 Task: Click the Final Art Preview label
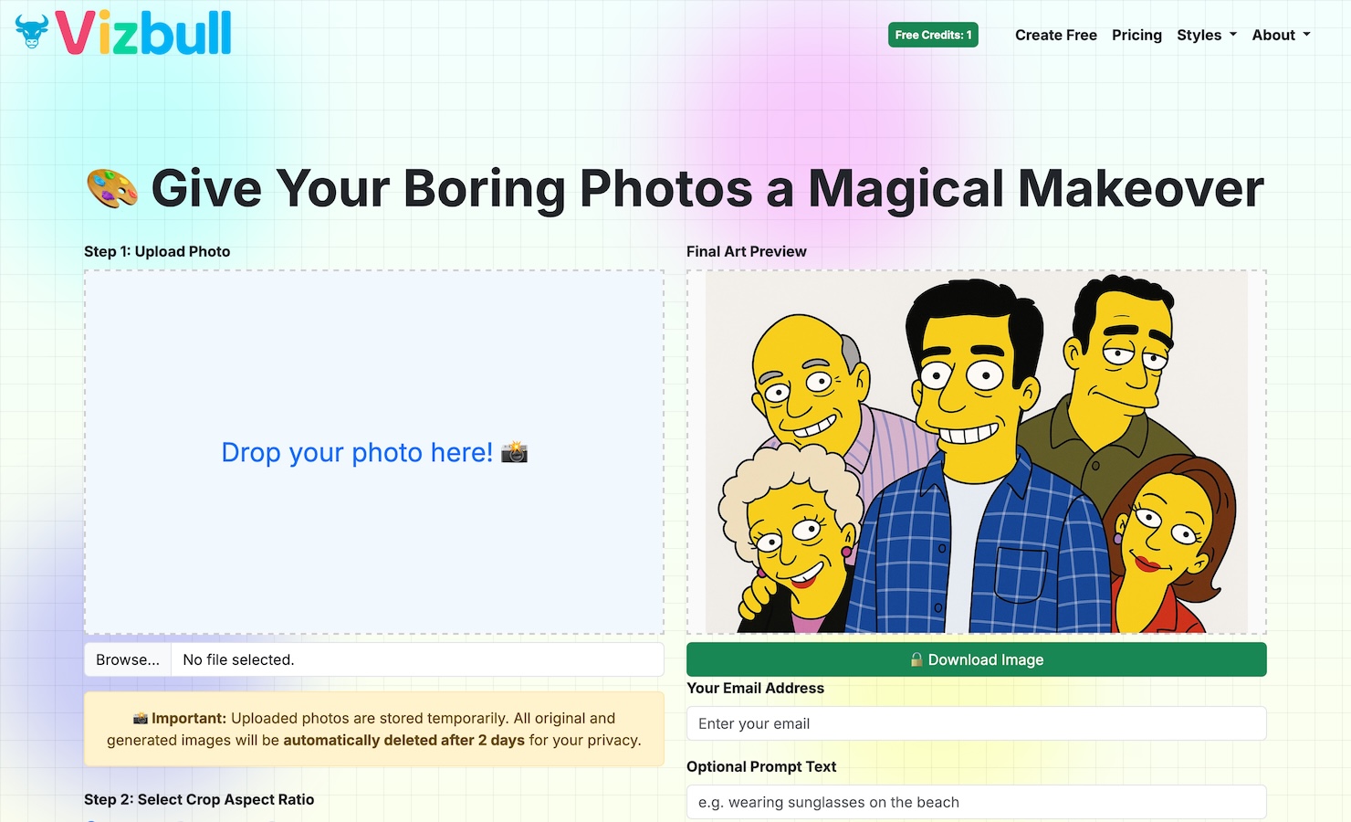point(747,251)
